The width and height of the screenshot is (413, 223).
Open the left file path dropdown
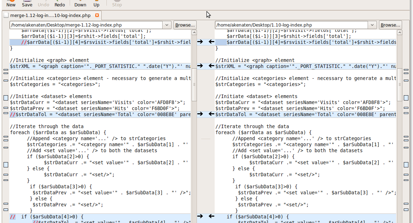click(167, 25)
